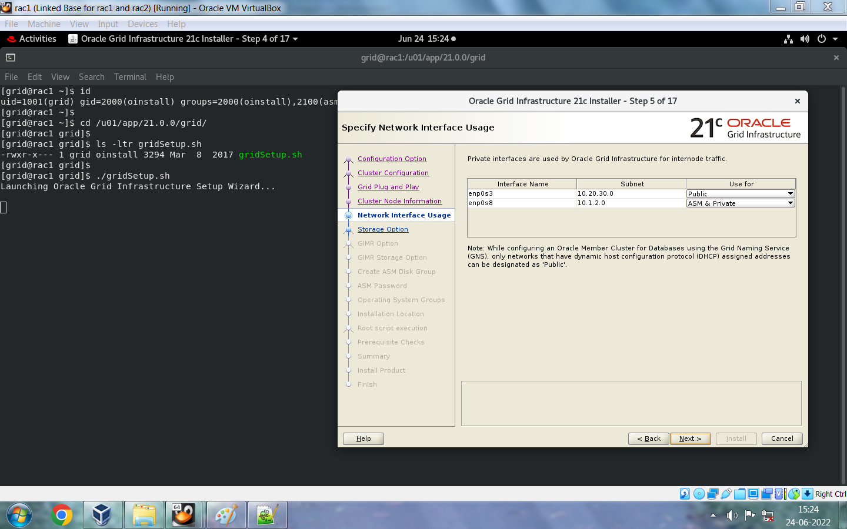Open the terminal's Terminal menu
The image size is (847, 529).
click(x=130, y=77)
